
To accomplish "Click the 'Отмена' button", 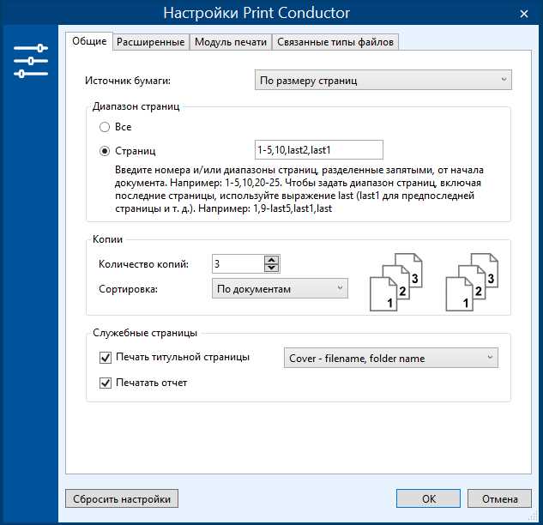I will (x=499, y=498).
